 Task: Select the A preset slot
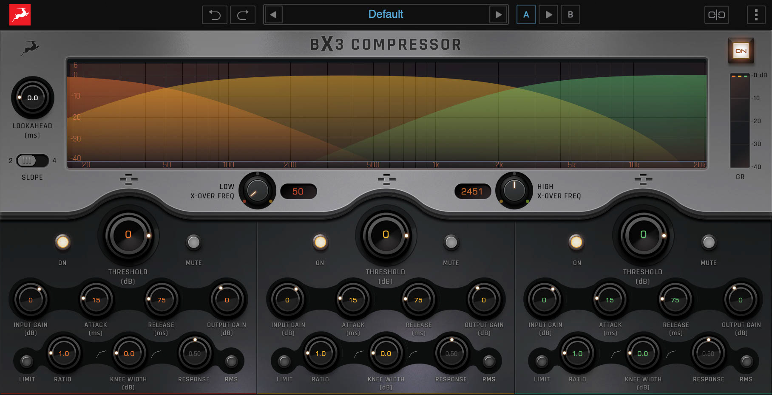[526, 14]
